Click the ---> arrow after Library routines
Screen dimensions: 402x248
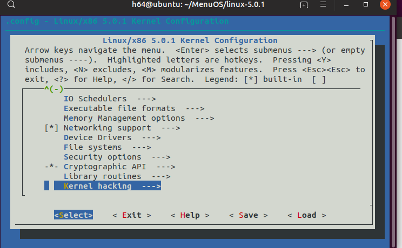click(161, 177)
